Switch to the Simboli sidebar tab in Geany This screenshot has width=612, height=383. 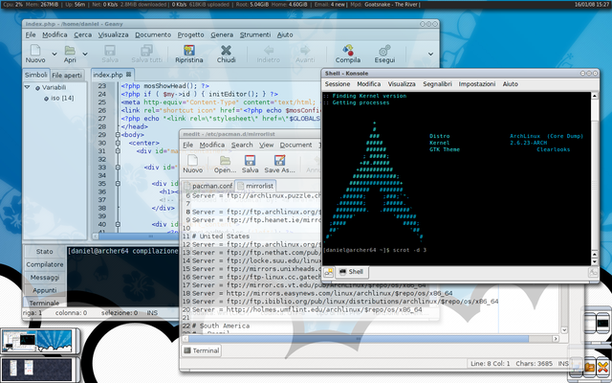(x=36, y=75)
